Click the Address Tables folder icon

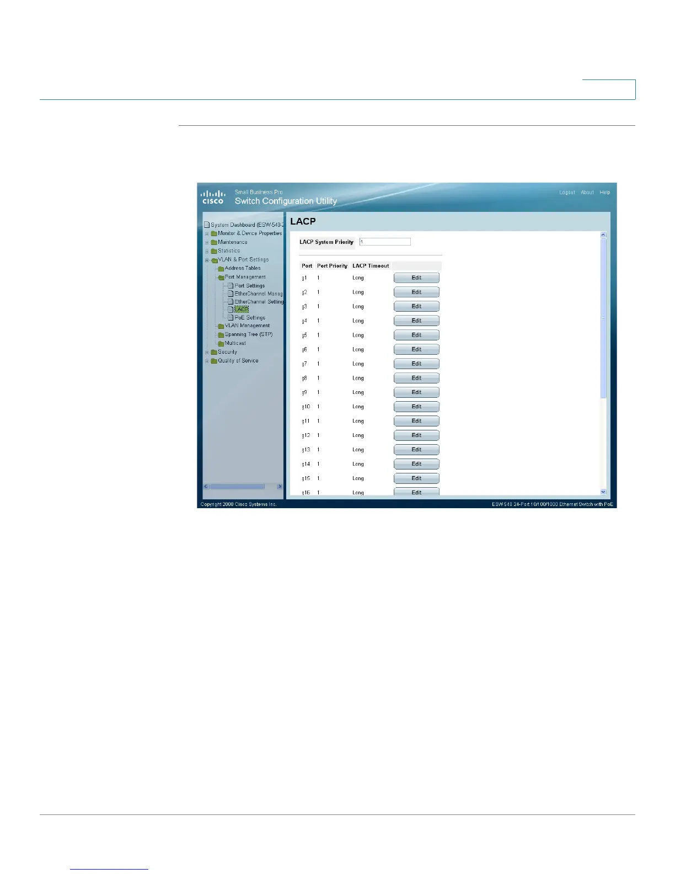tap(221, 269)
